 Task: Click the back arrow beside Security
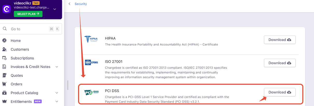(x=69, y=4)
